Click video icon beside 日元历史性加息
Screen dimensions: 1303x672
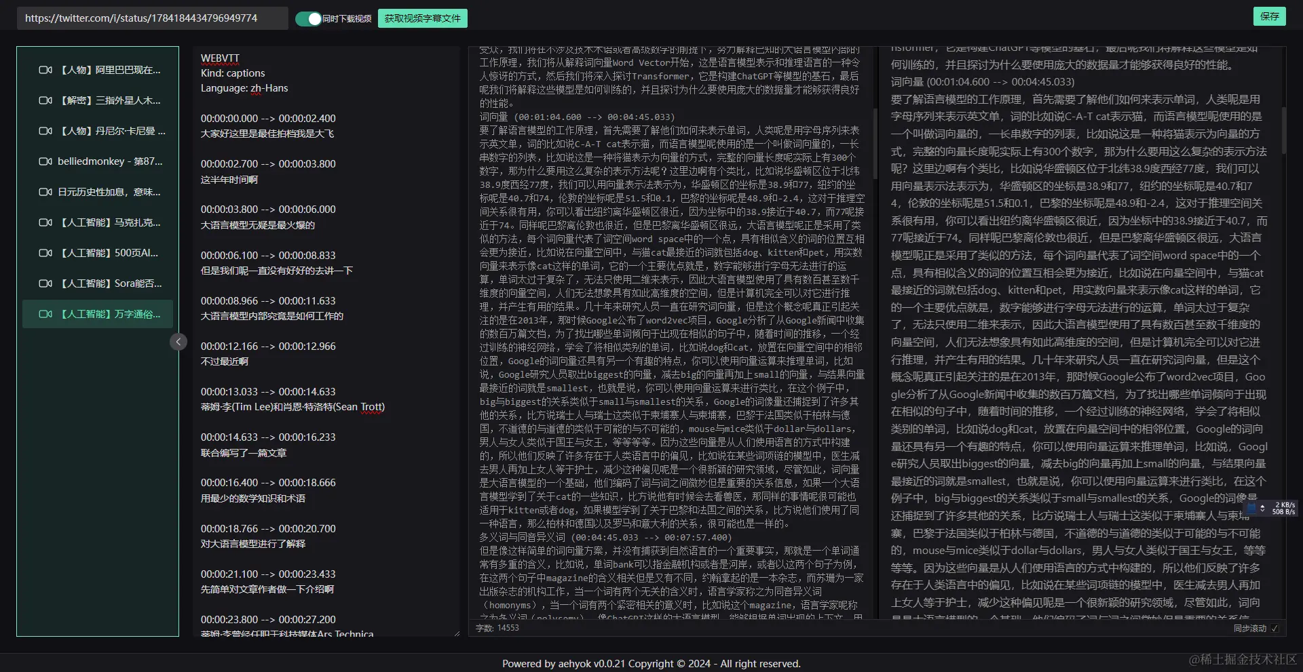click(x=45, y=192)
